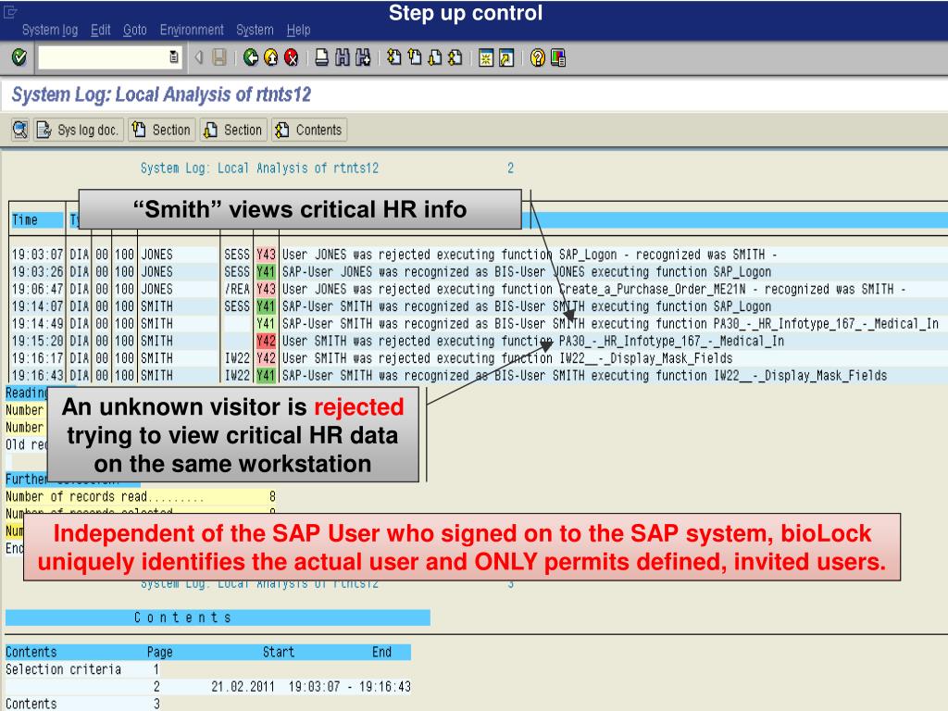
Task: Click the red Cancel icon
Action: [292, 57]
